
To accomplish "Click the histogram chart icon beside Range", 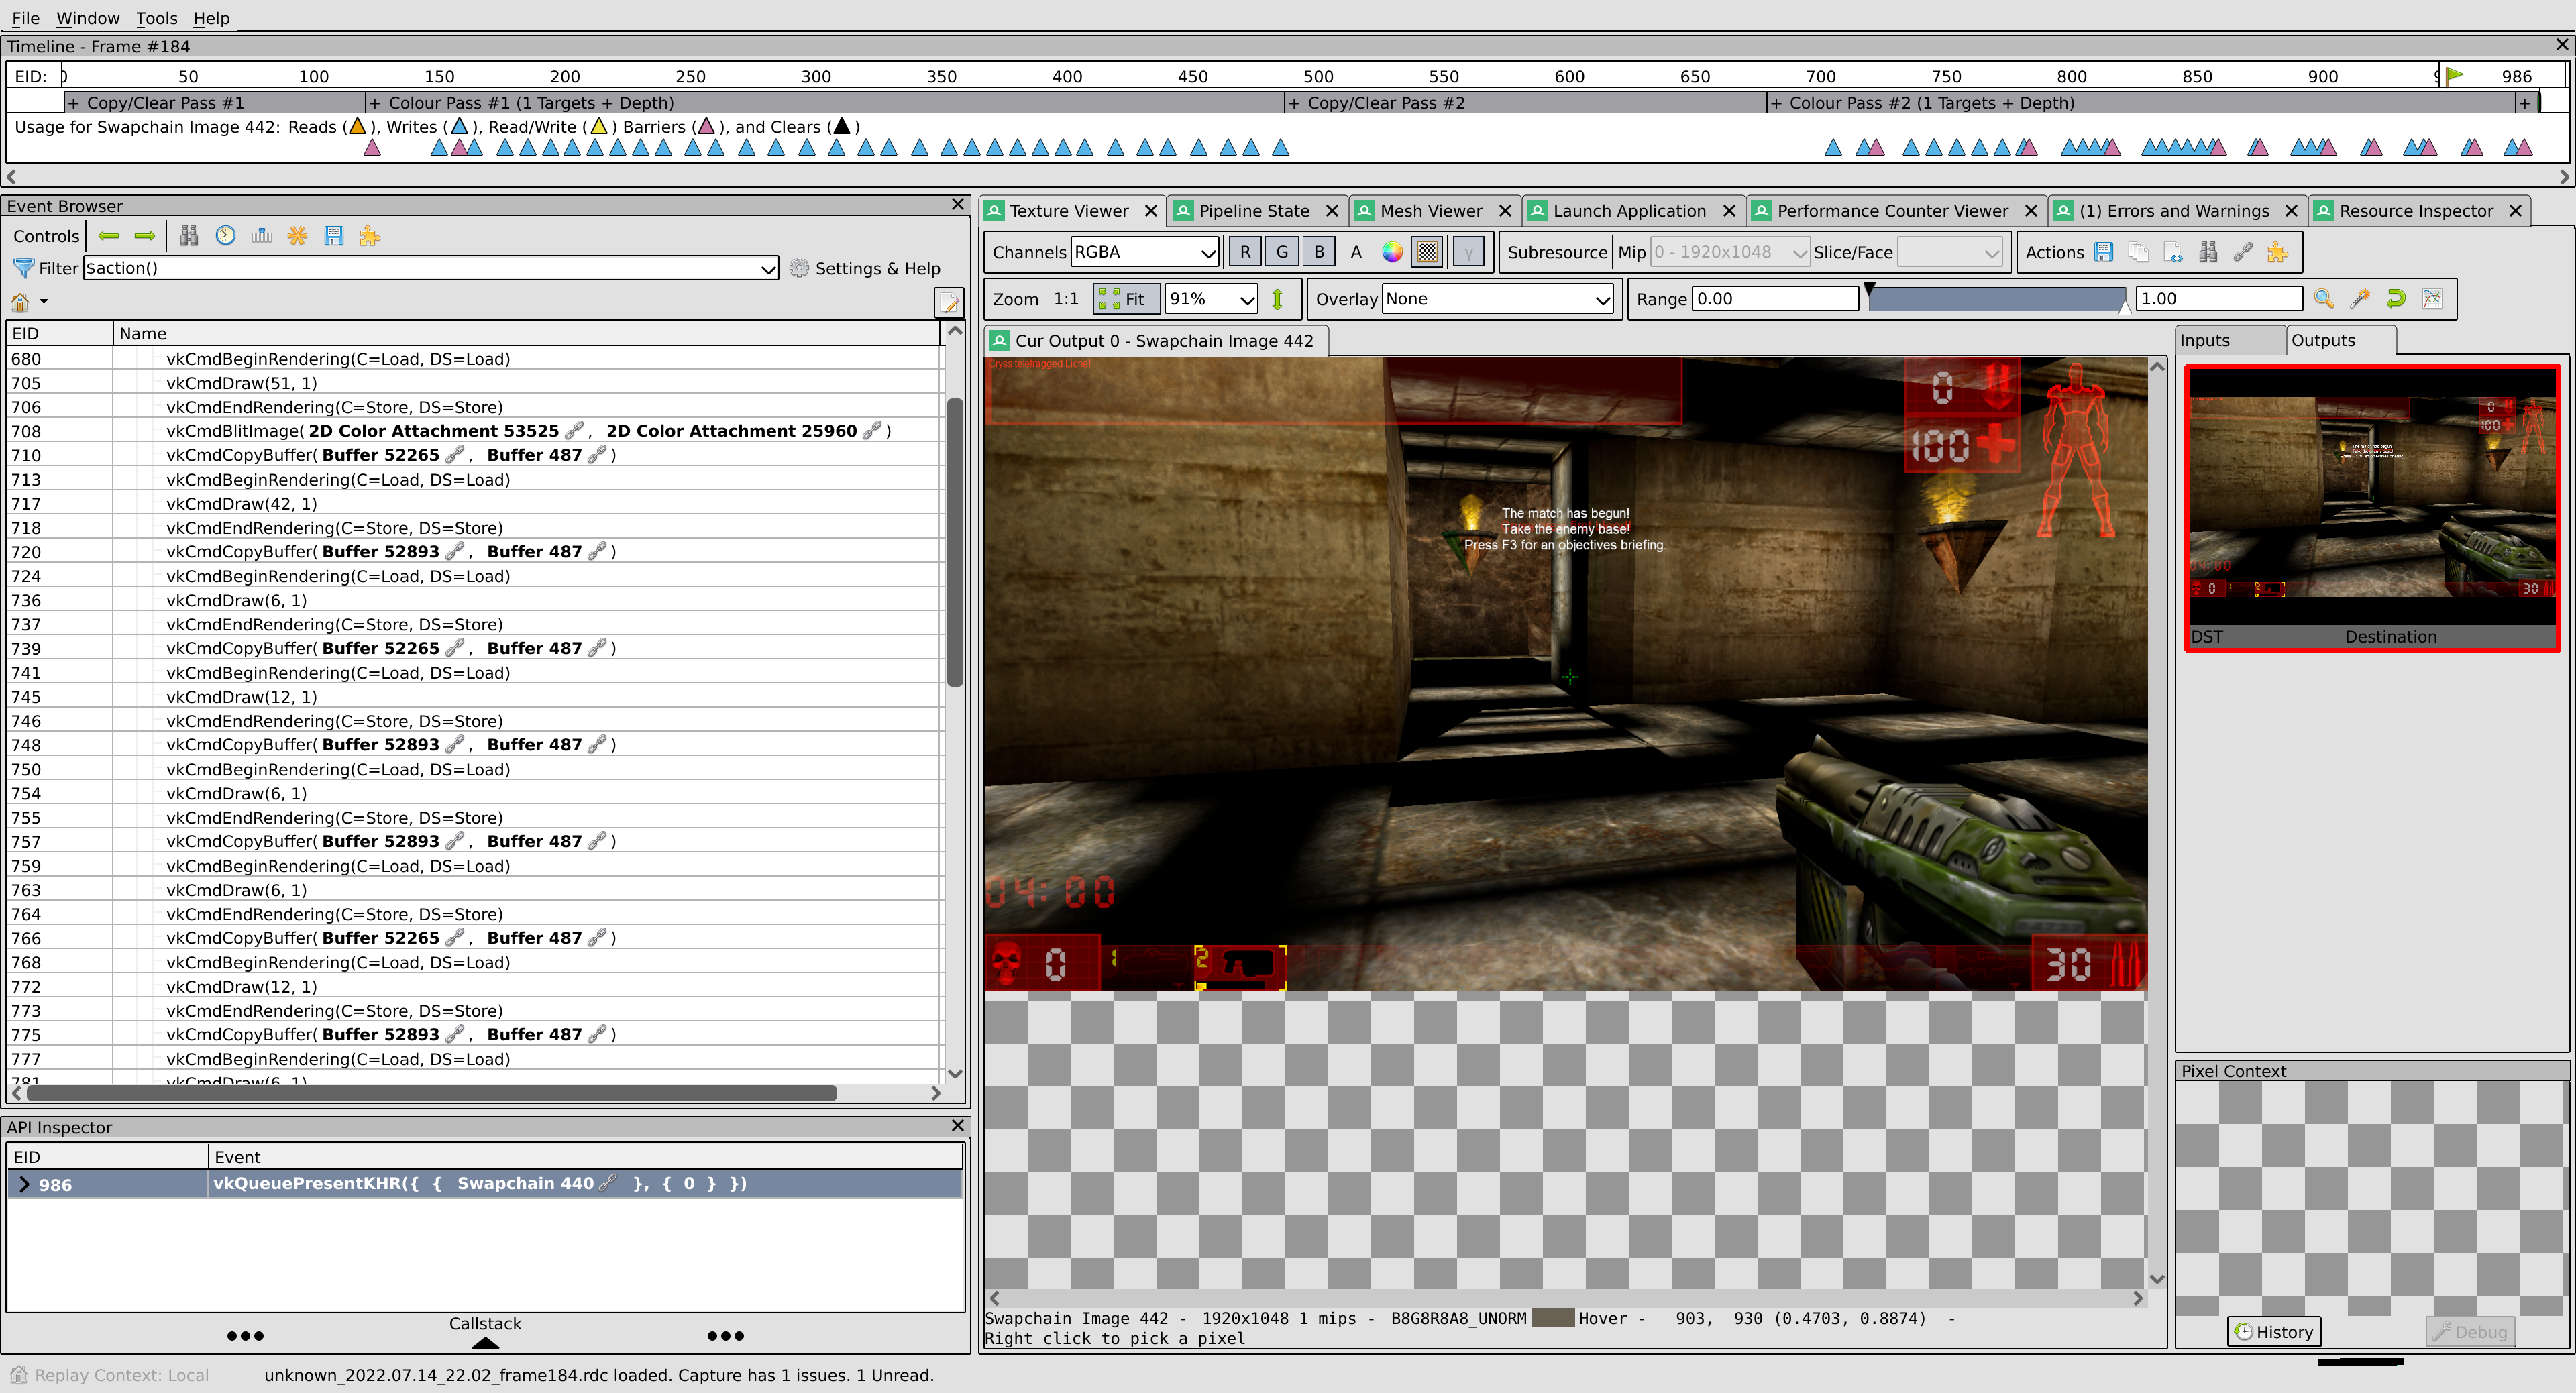I will [2432, 298].
